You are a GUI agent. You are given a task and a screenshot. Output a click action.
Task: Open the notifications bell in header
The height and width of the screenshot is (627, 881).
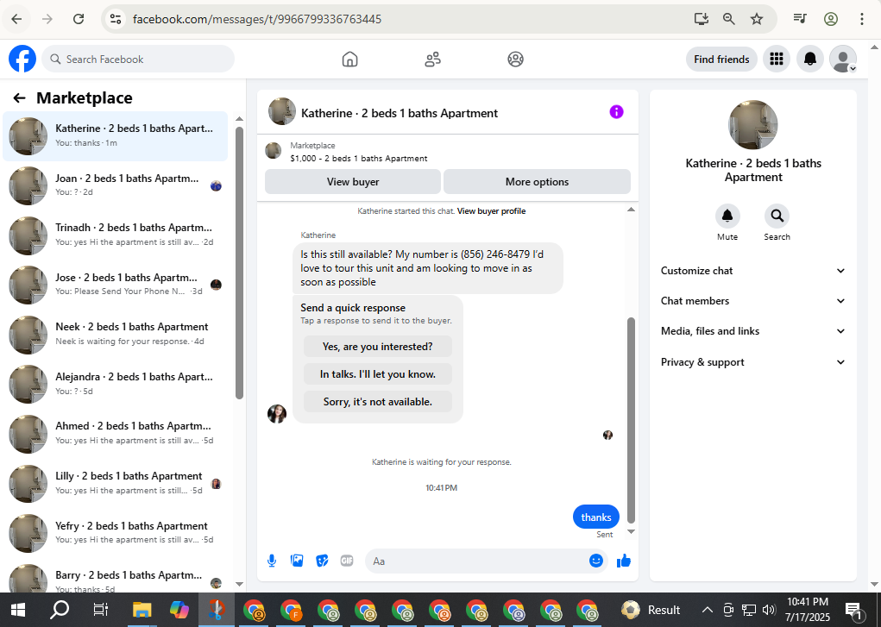tap(810, 59)
